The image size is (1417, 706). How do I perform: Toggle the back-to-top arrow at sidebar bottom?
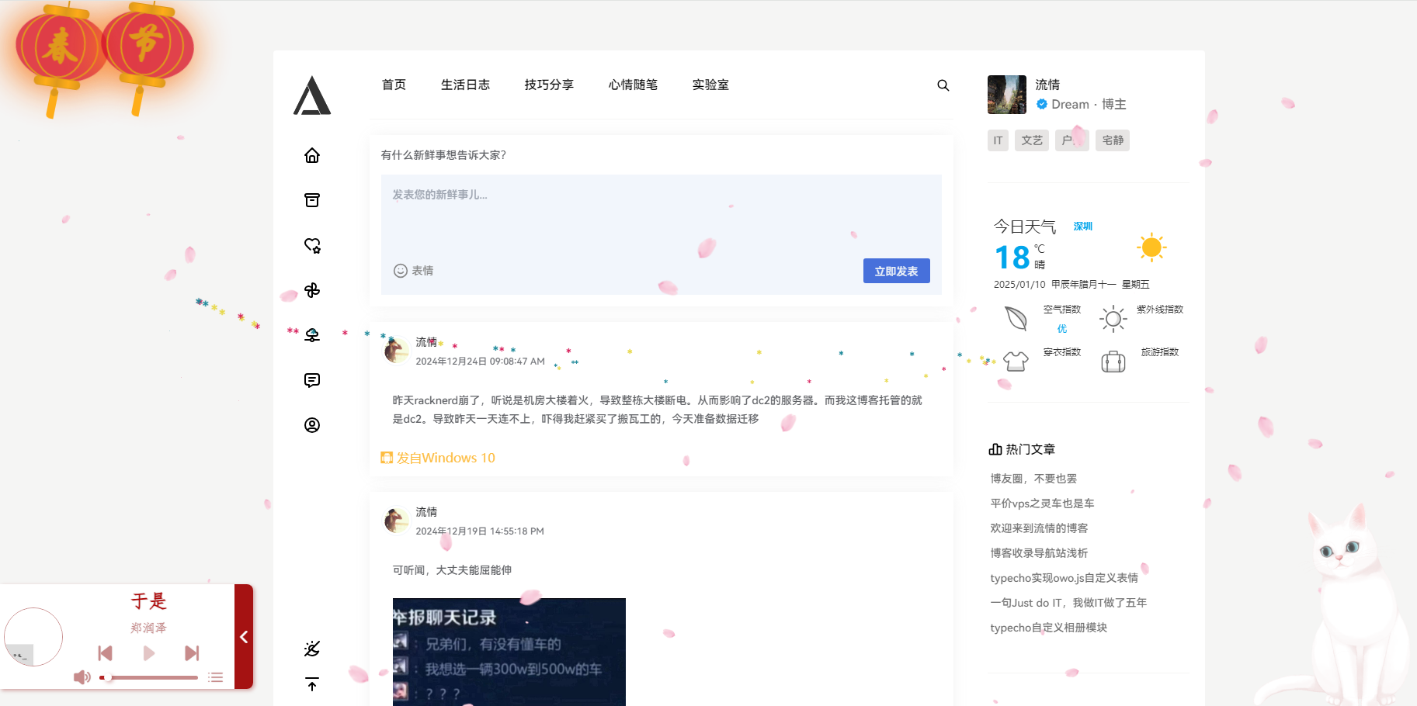[x=312, y=684]
